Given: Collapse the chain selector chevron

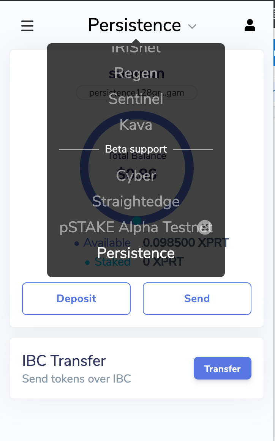Looking at the screenshot, I should 192,27.
